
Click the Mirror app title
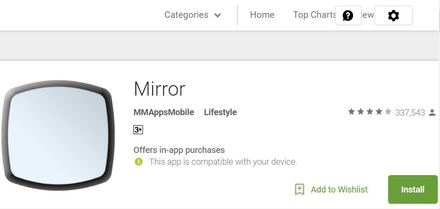click(x=160, y=89)
